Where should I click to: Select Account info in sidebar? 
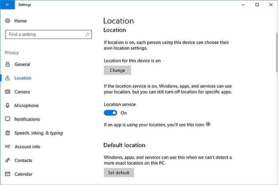pos(28,146)
